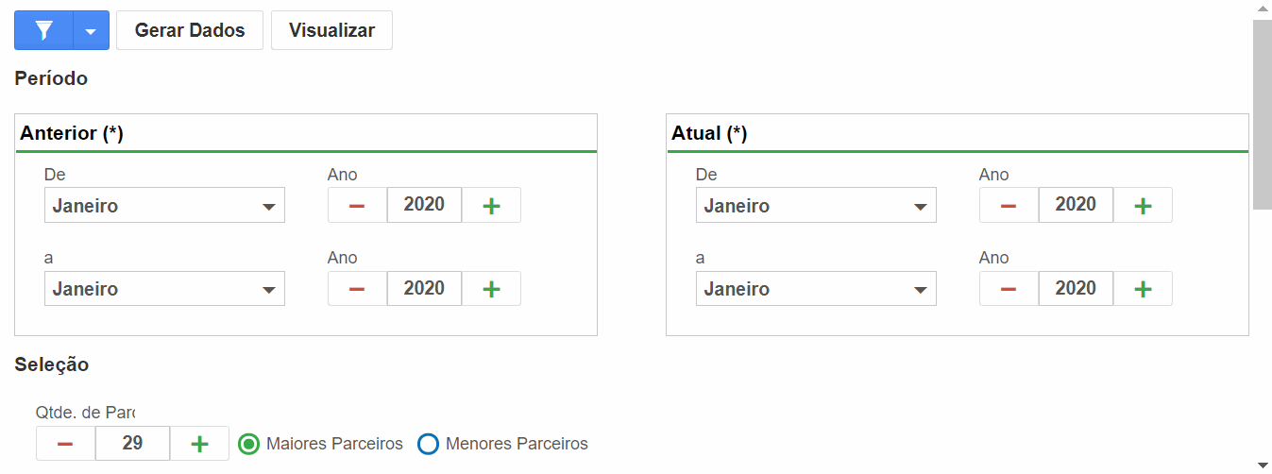Increase Anterior 'De' year with plus icon
The height and width of the screenshot is (474, 1272).
491,205
